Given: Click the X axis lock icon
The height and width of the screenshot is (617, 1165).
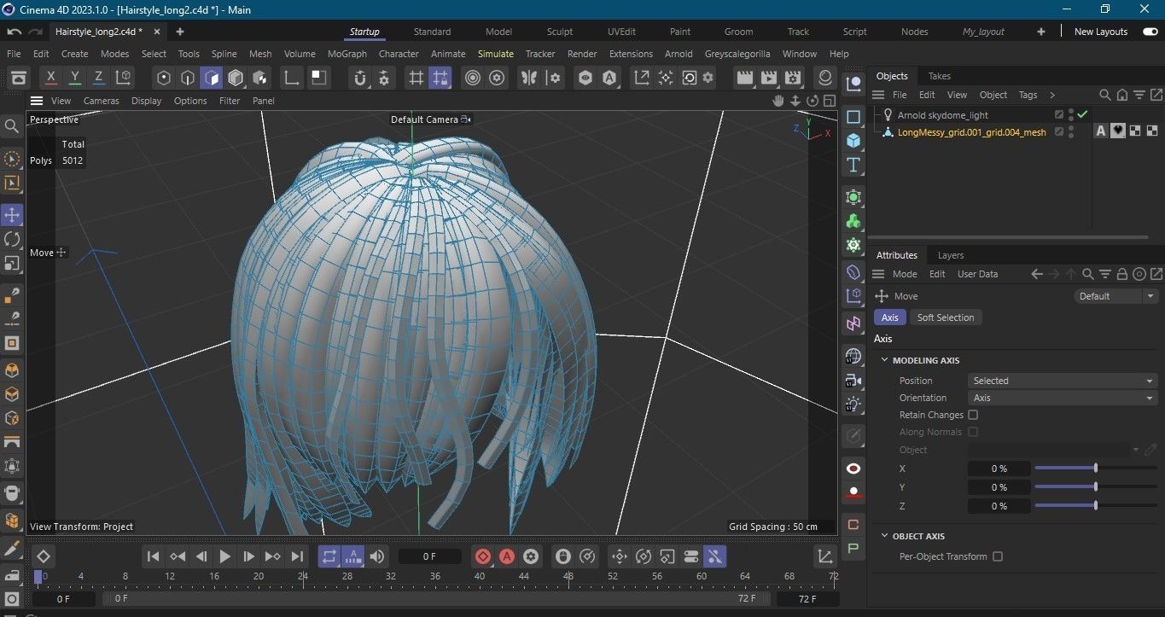Looking at the screenshot, I should (51, 78).
